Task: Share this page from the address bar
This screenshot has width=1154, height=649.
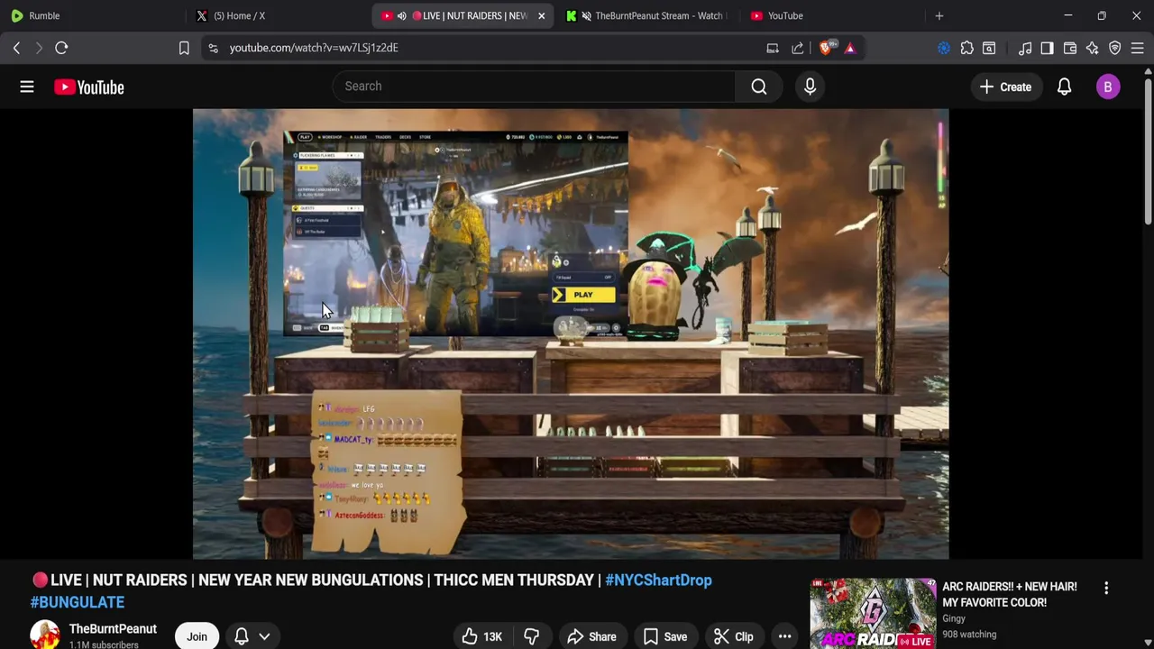Action: tap(798, 48)
